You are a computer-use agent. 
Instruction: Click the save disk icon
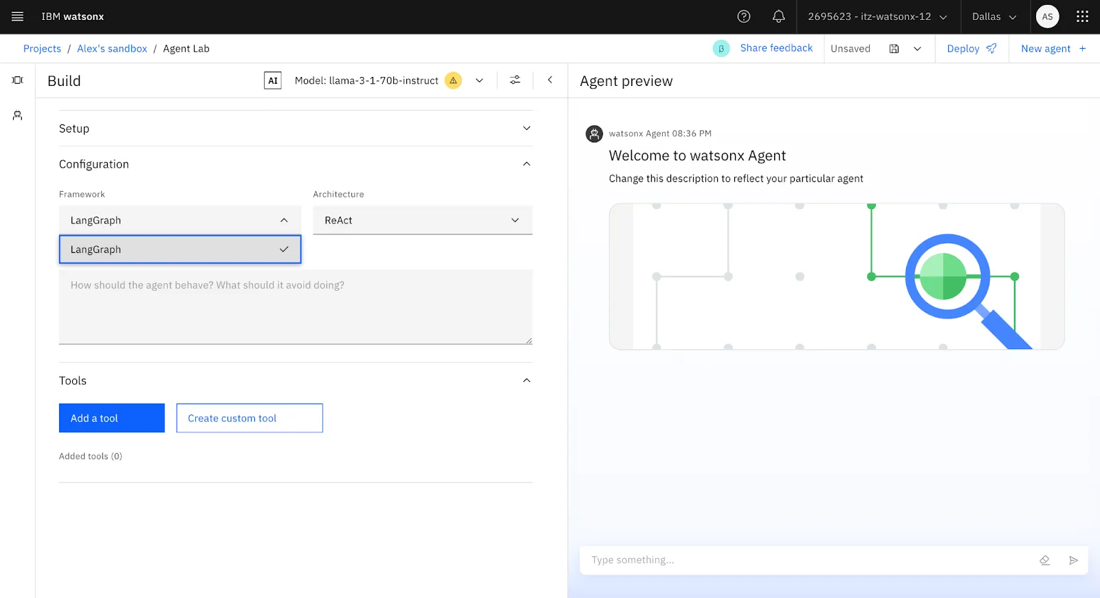pos(894,49)
